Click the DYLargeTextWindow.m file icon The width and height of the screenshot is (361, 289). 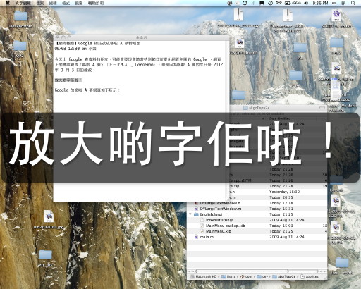coord(196,209)
